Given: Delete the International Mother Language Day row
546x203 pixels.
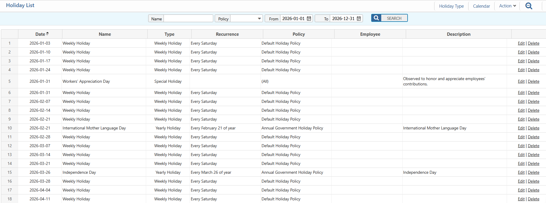Looking at the screenshot, I should (533, 128).
